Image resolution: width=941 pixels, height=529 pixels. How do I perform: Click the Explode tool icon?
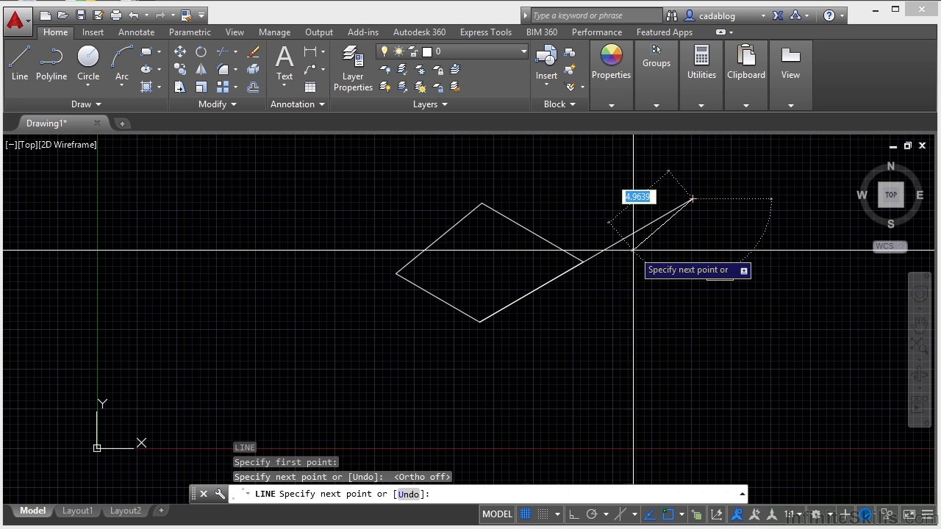point(254,69)
